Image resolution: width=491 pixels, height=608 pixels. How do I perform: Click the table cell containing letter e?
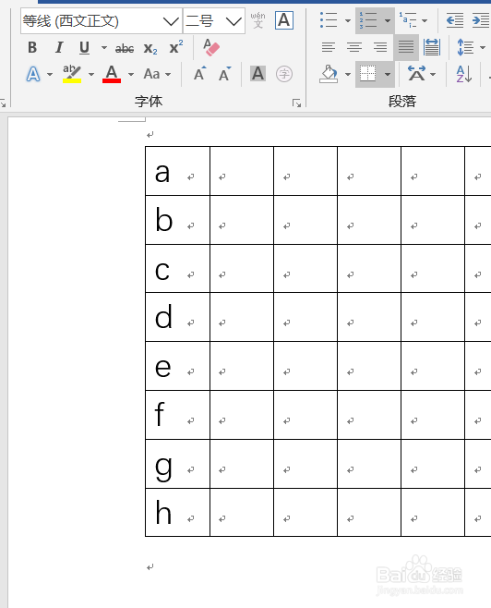click(x=177, y=366)
